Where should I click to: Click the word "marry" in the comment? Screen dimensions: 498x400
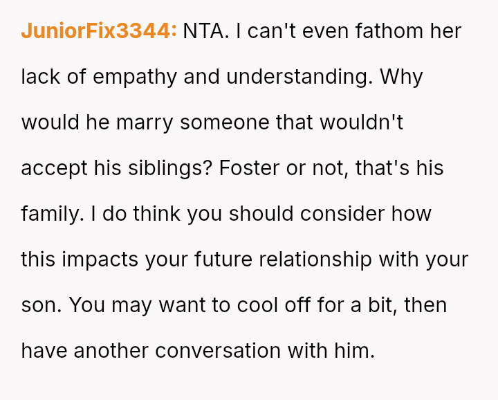click(x=147, y=122)
